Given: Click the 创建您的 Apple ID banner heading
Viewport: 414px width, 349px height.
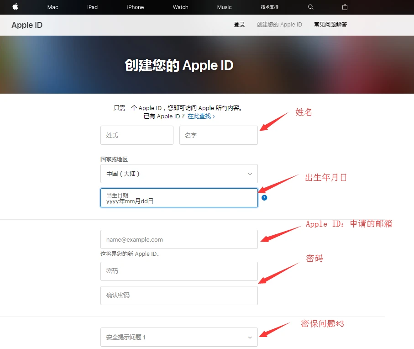Looking at the screenshot, I should coord(179,65).
